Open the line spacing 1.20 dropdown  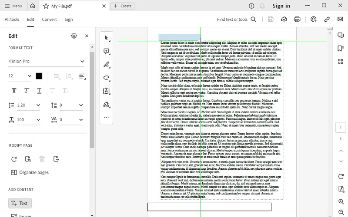[29, 105]
